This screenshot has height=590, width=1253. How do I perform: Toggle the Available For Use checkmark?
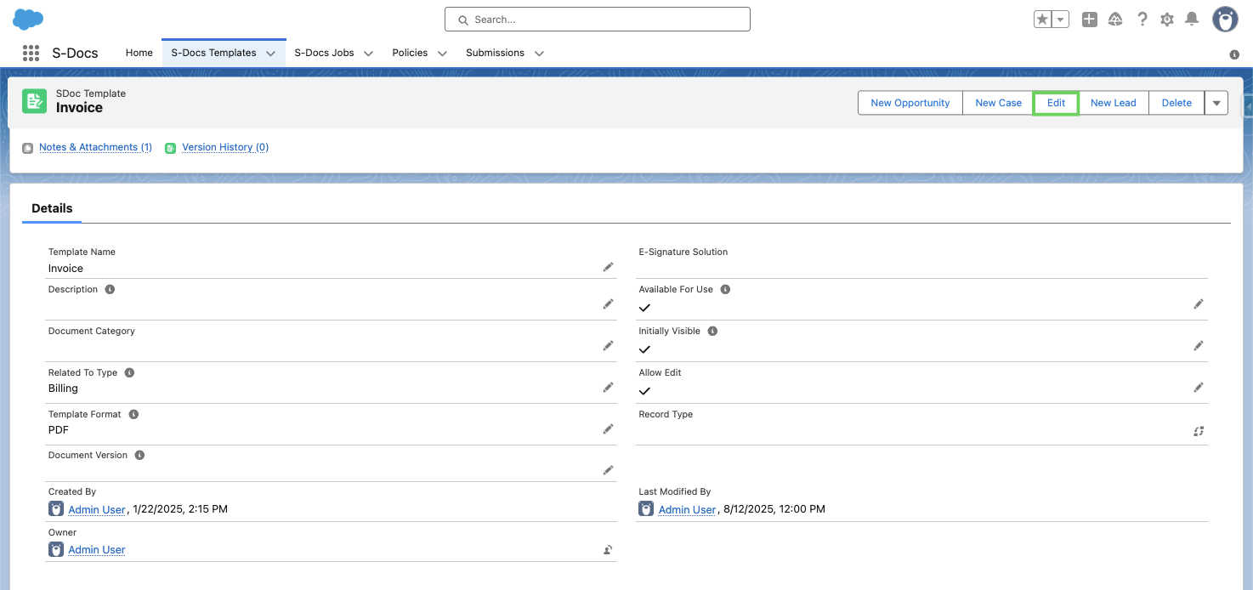[x=644, y=308]
